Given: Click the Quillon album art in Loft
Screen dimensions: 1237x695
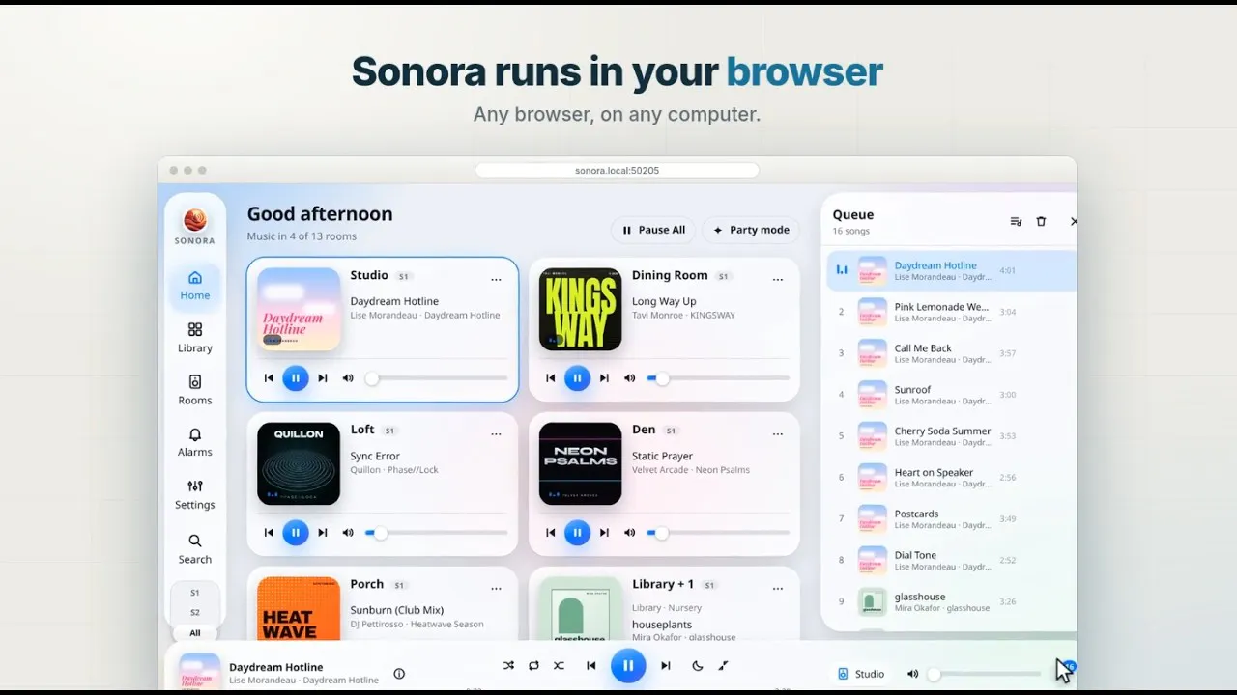Looking at the screenshot, I should point(299,463).
